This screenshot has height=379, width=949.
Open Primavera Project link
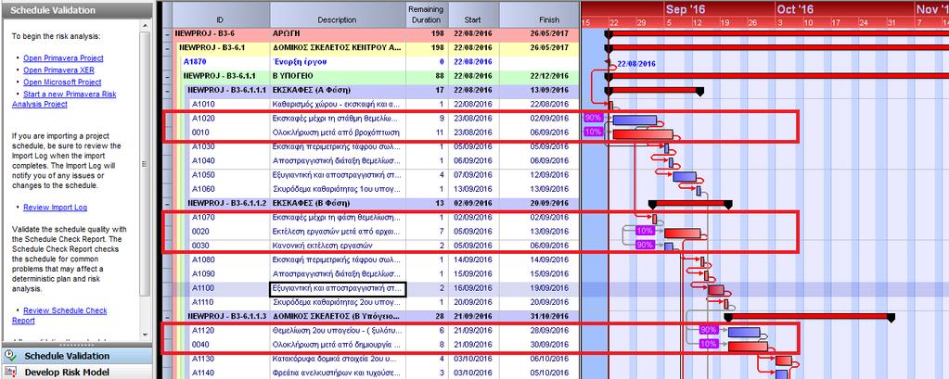[x=63, y=58]
